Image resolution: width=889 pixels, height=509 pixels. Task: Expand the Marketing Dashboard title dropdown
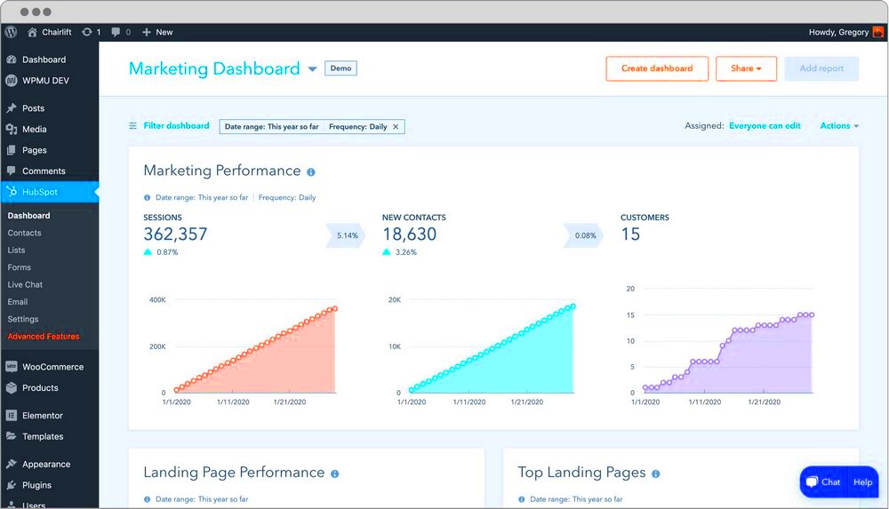pyautogui.click(x=312, y=69)
